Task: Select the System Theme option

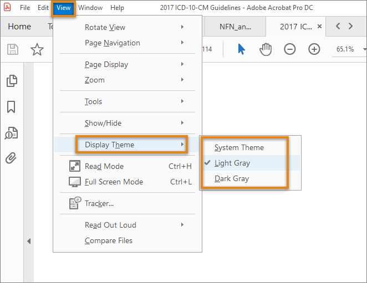Action: pyautogui.click(x=239, y=147)
